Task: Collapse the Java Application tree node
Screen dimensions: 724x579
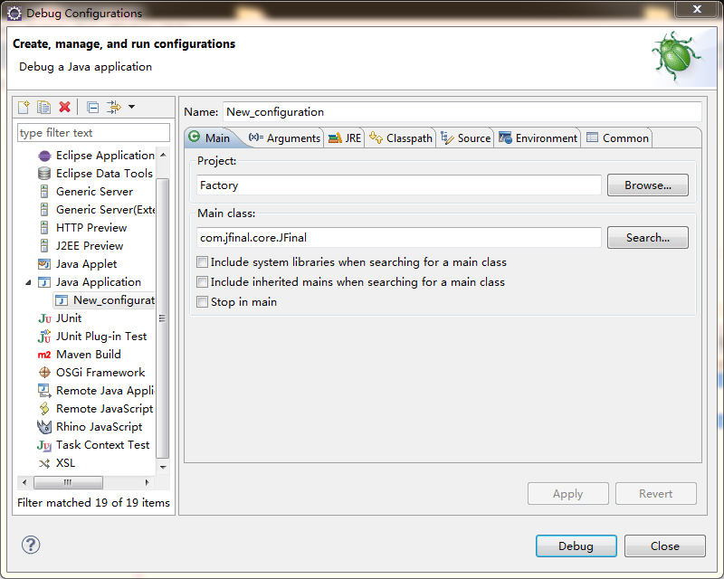Action: pyautogui.click(x=29, y=282)
